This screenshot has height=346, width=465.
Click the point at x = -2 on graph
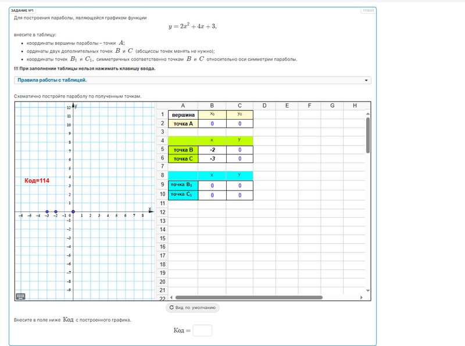point(56,212)
